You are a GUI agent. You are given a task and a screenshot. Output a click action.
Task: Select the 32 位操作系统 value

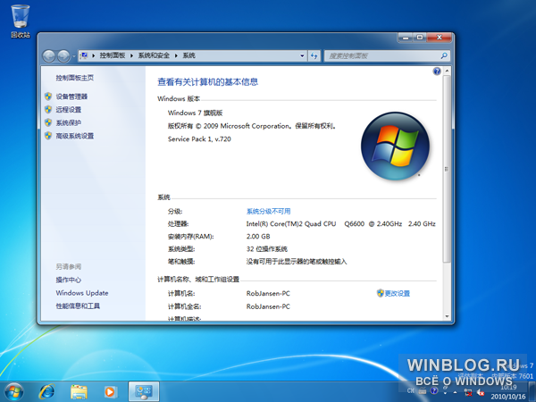tap(267, 249)
